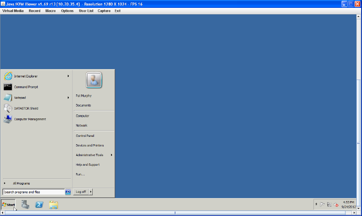The width and height of the screenshot is (362, 216).
Task: Click the vertical scrollbar up arrow
Action: [x=359, y=17]
